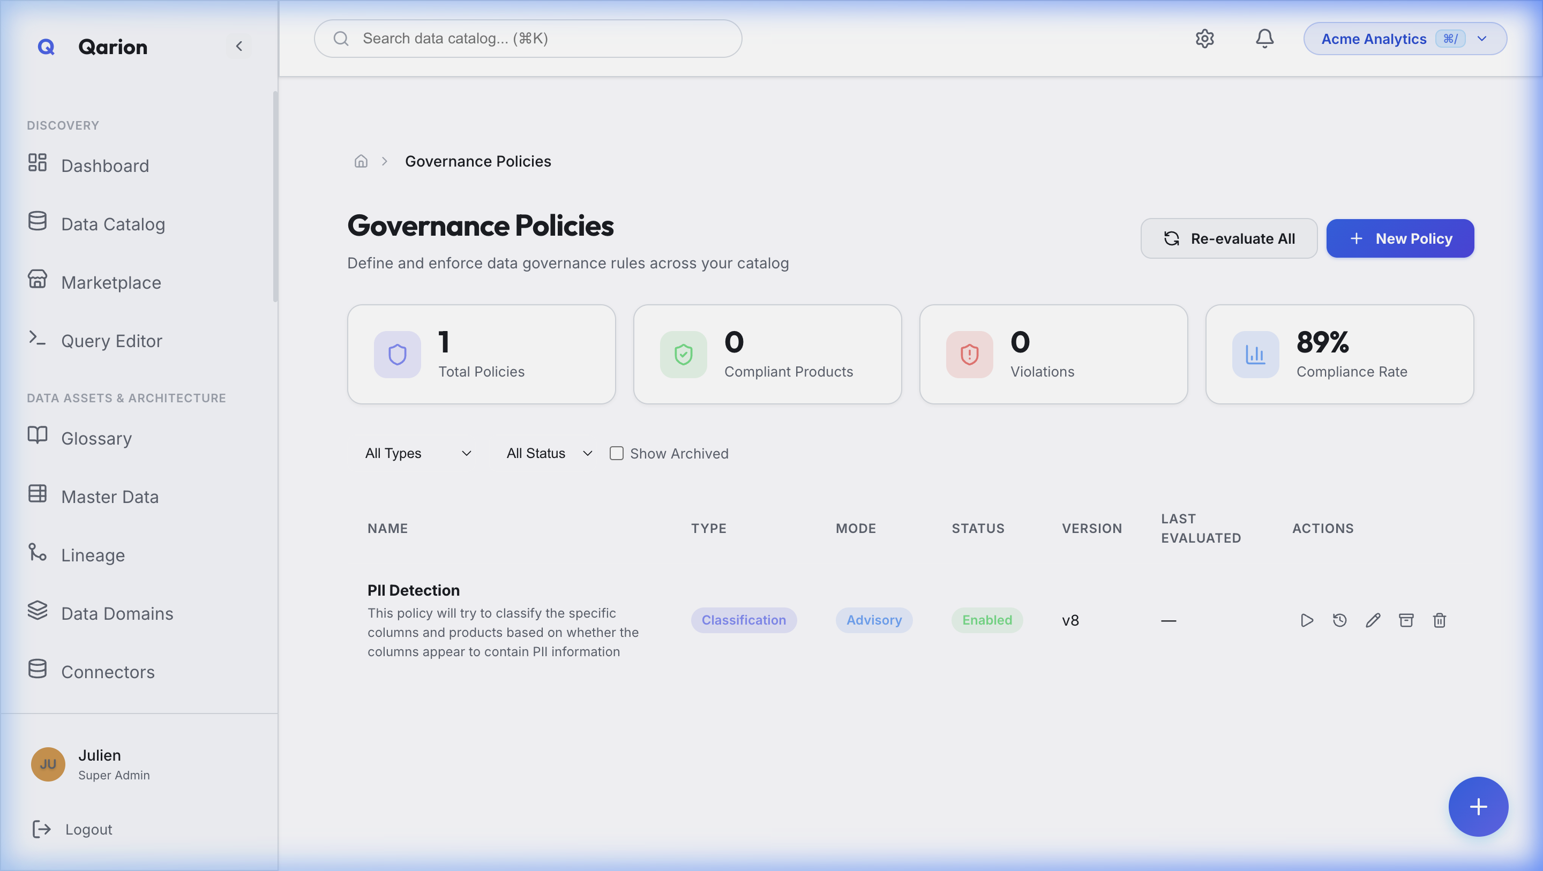
Task: Edit the PII Detection policy
Action: 1373,620
